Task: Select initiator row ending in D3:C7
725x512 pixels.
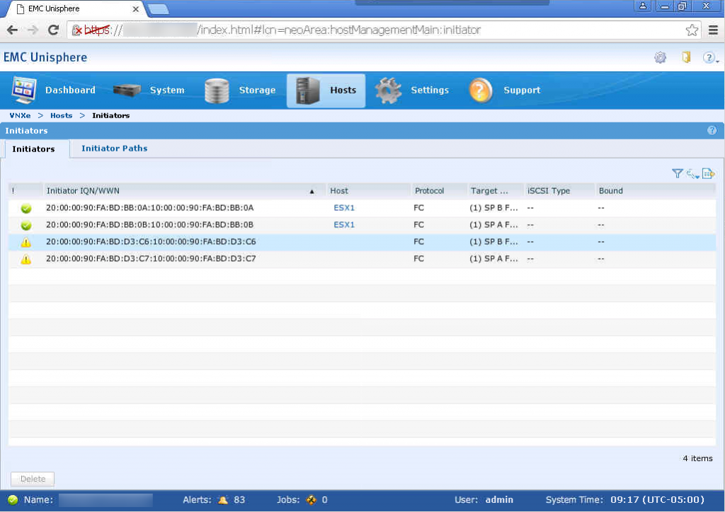Action: coord(151,260)
